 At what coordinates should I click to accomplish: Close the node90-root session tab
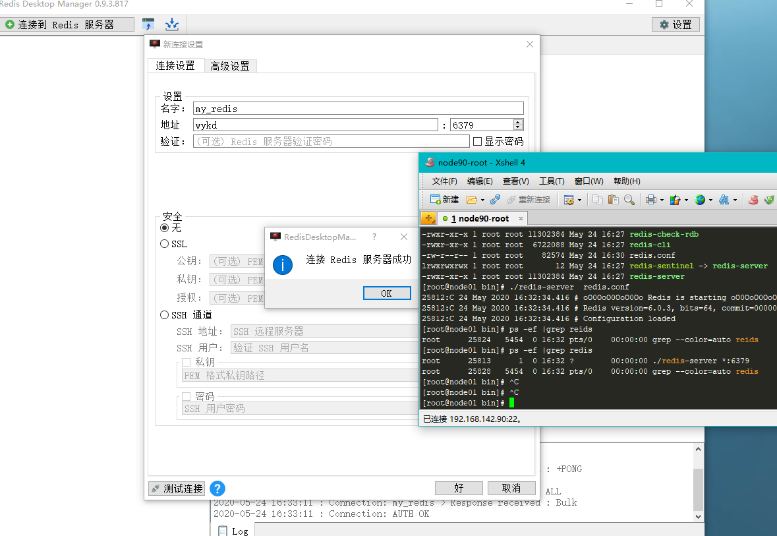[521, 219]
